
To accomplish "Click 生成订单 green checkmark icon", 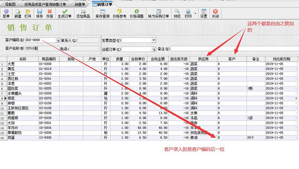I will [x=65, y=13].
